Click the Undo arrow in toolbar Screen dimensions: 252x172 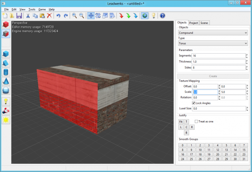point(58,16)
